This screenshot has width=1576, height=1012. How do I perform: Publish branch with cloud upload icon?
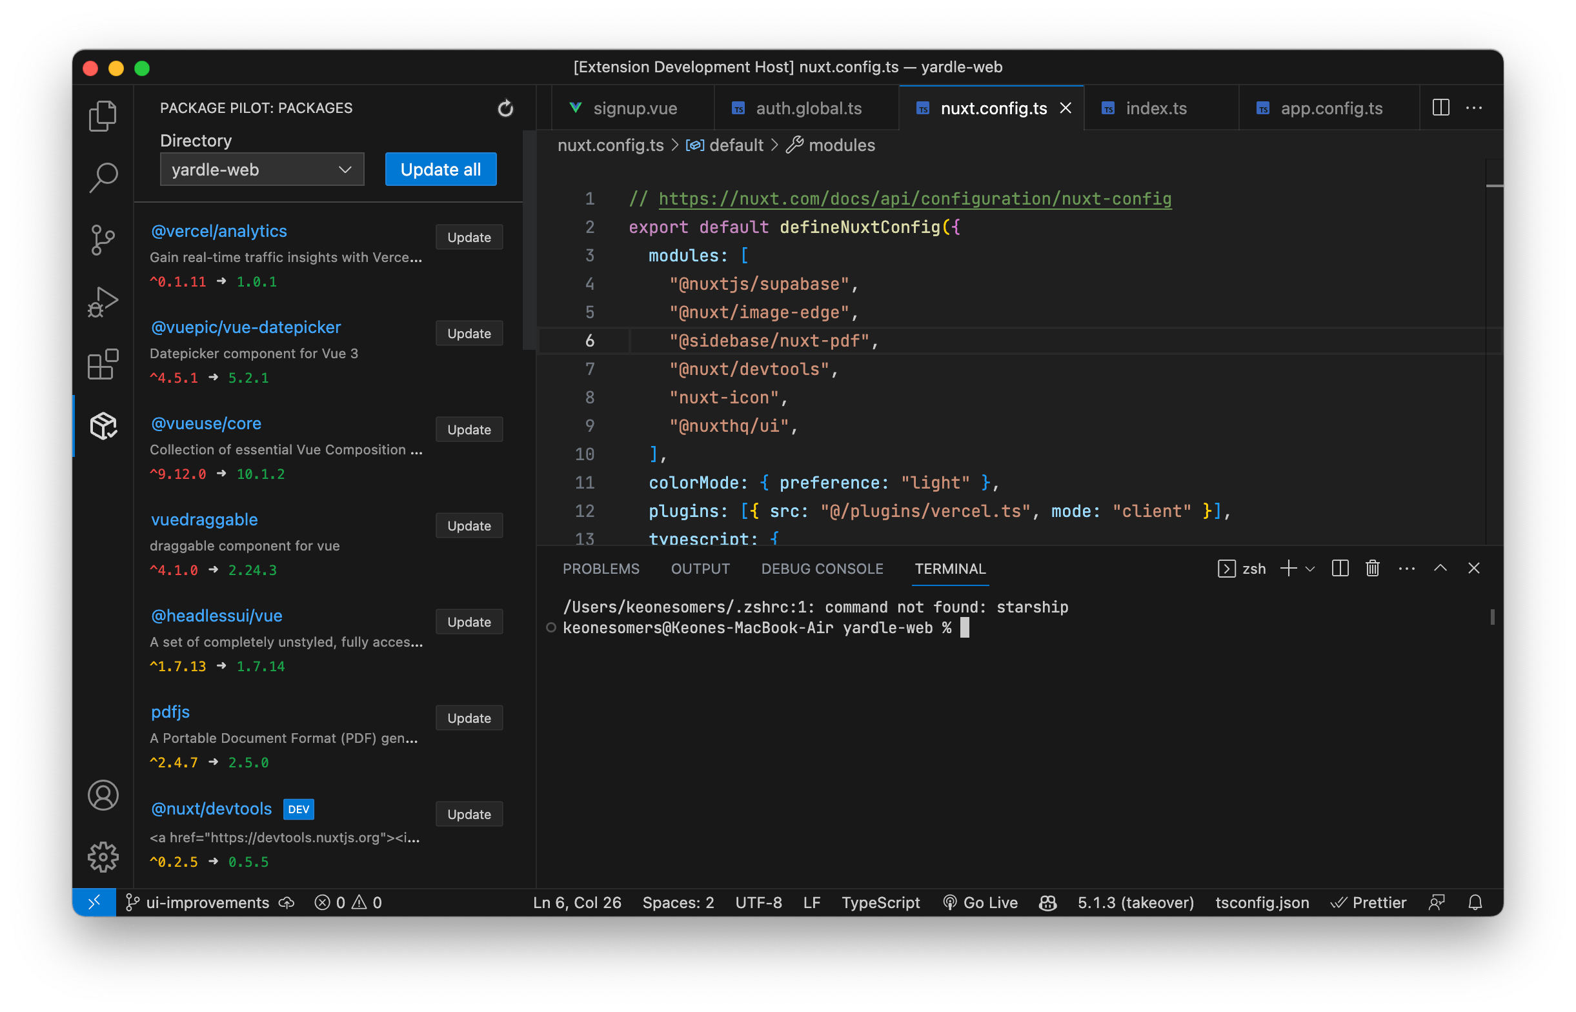click(x=287, y=902)
